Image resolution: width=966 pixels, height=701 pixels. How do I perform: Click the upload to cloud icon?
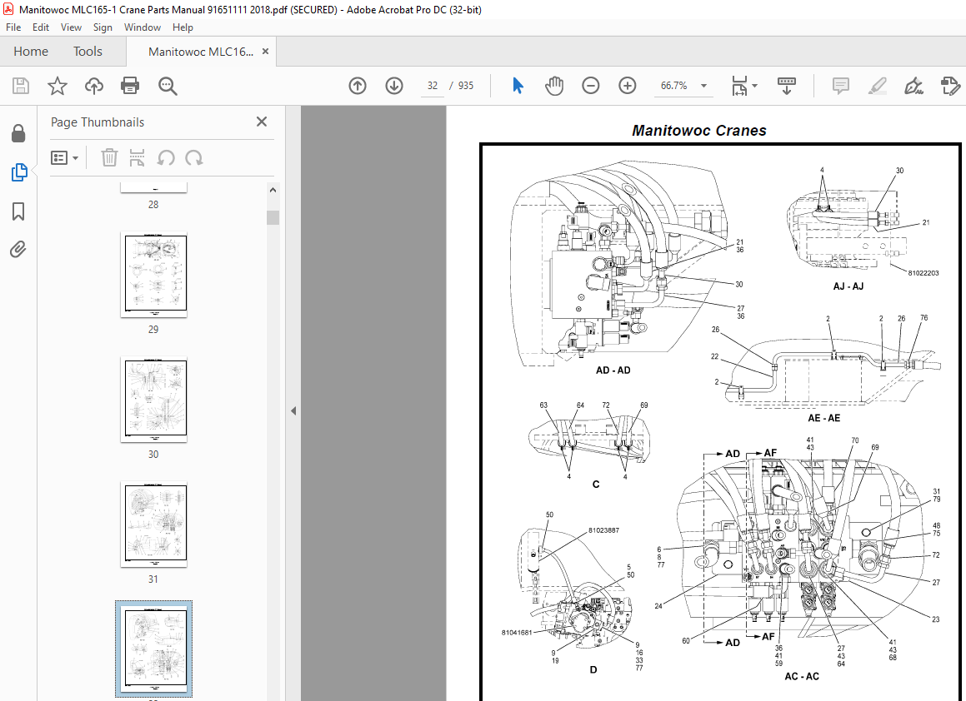tap(93, 86)
